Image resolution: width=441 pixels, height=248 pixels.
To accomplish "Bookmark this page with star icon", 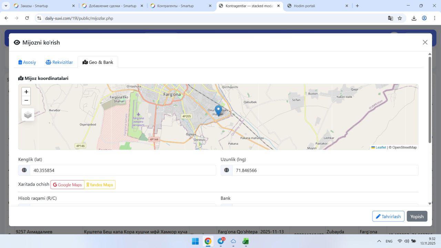I will (x=400, y=18).
